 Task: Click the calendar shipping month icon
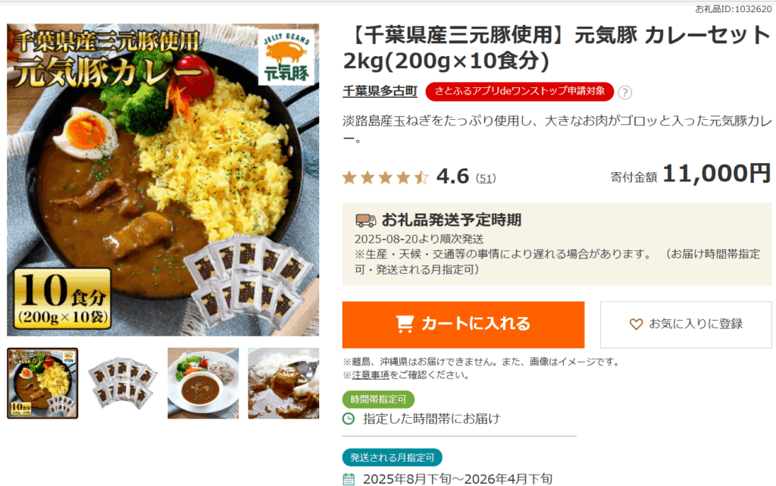tap(349, 479)
